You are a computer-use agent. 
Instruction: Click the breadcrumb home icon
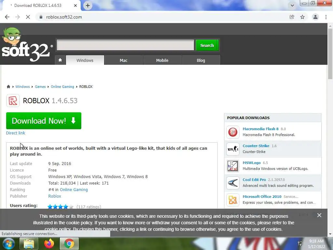click(x=8, y=87)
